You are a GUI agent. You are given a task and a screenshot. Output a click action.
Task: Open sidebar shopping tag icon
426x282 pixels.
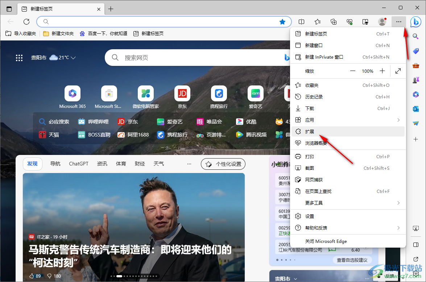416,51
